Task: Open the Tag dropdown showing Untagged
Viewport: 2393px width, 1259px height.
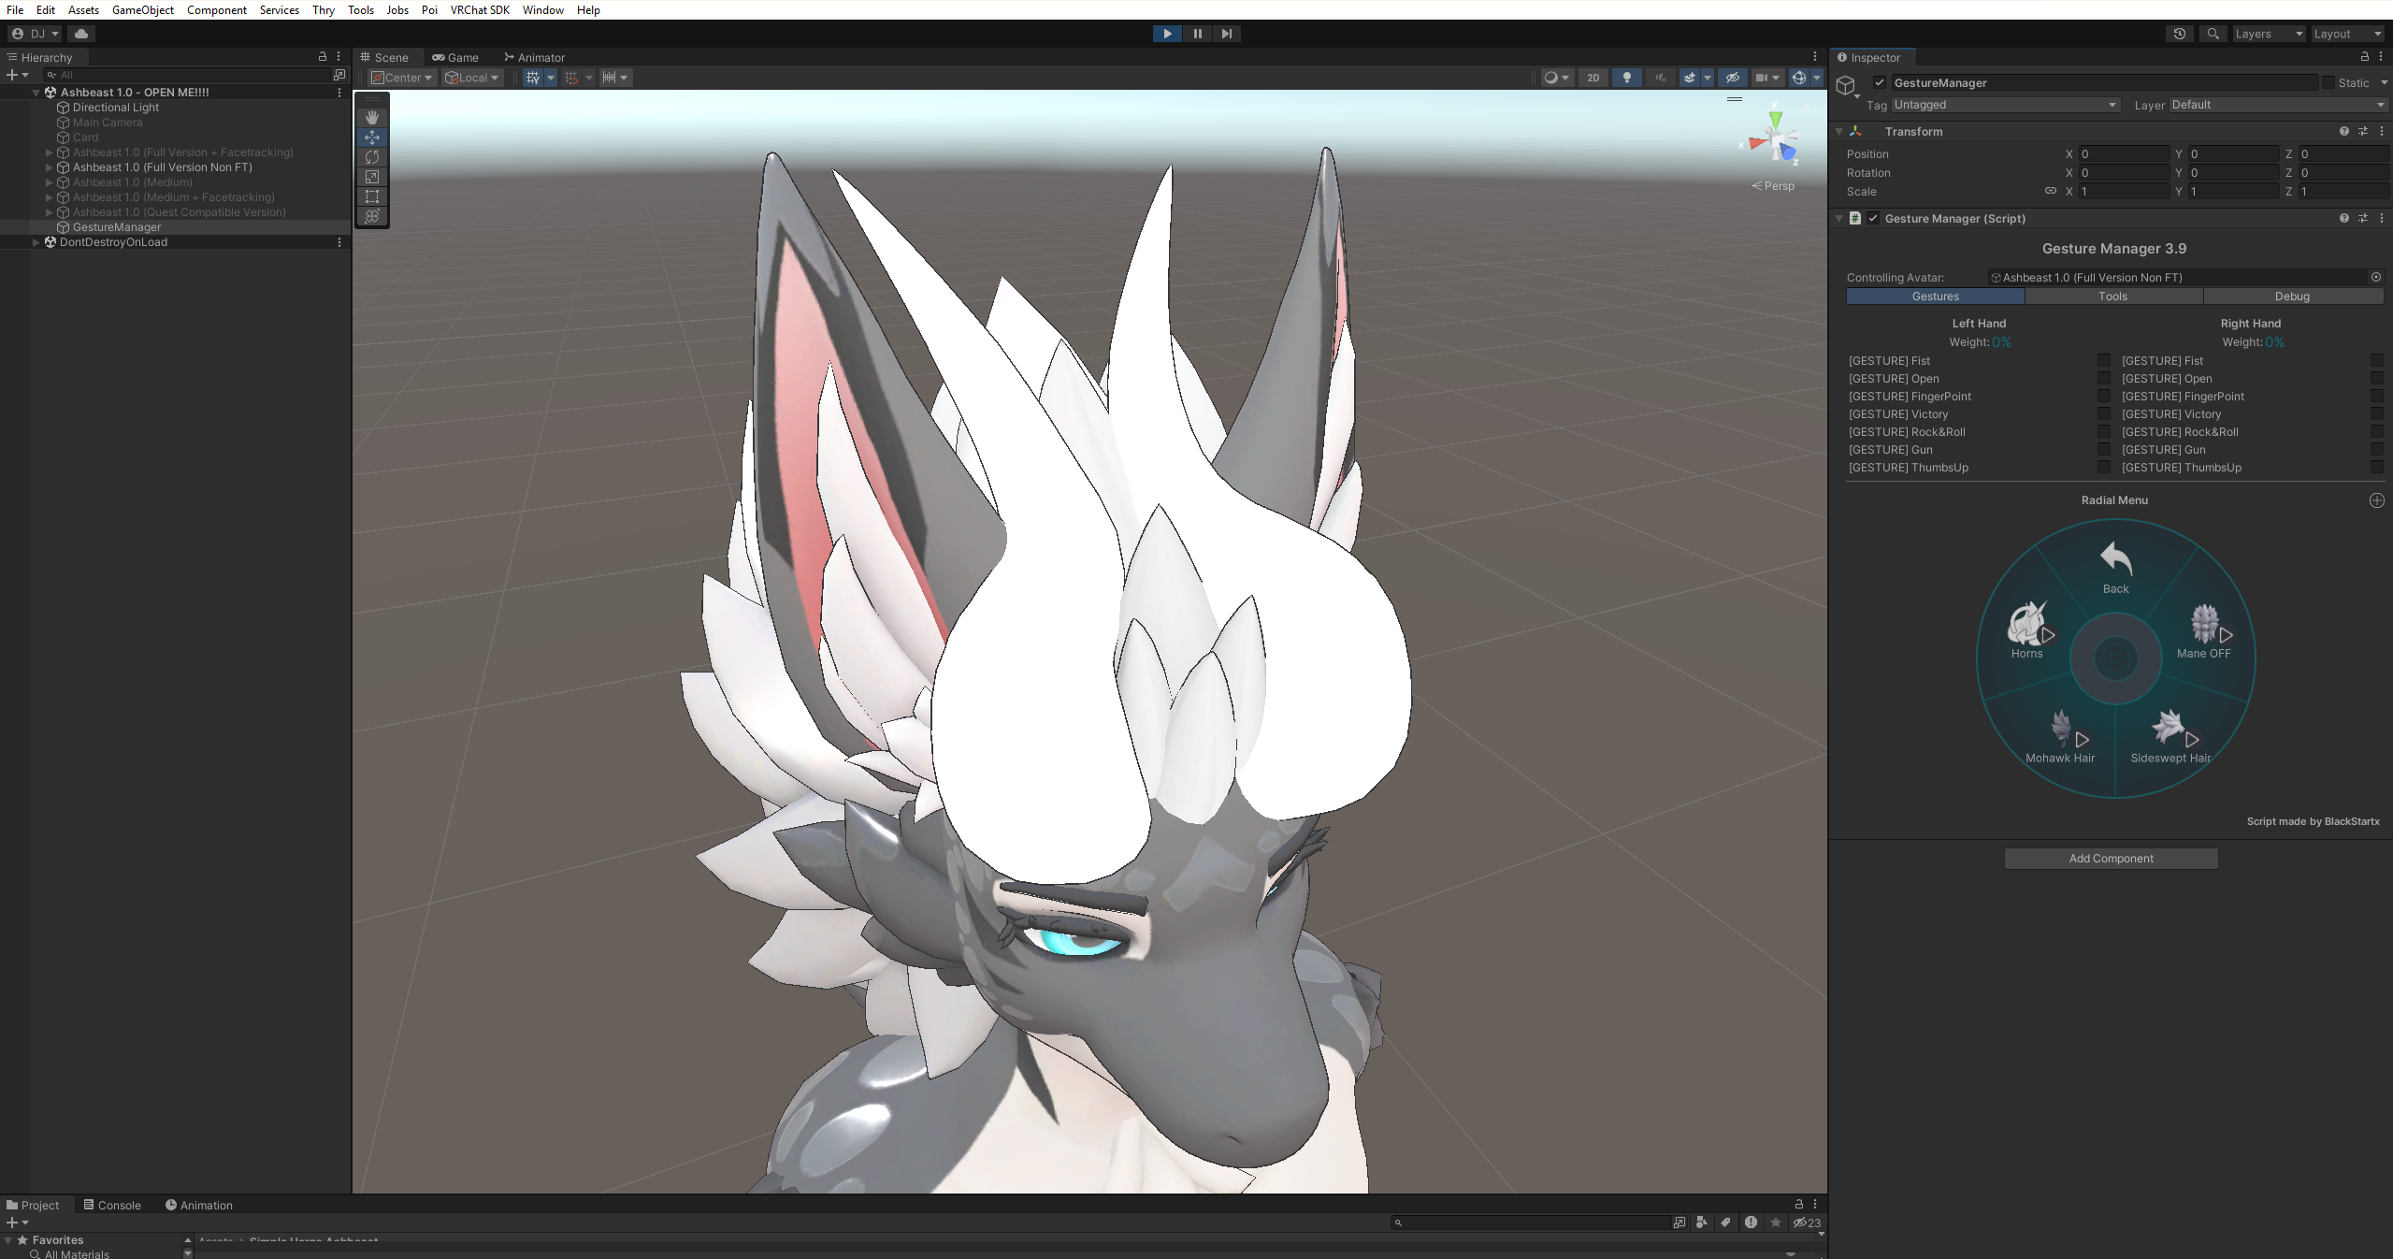Action: 2006,105
